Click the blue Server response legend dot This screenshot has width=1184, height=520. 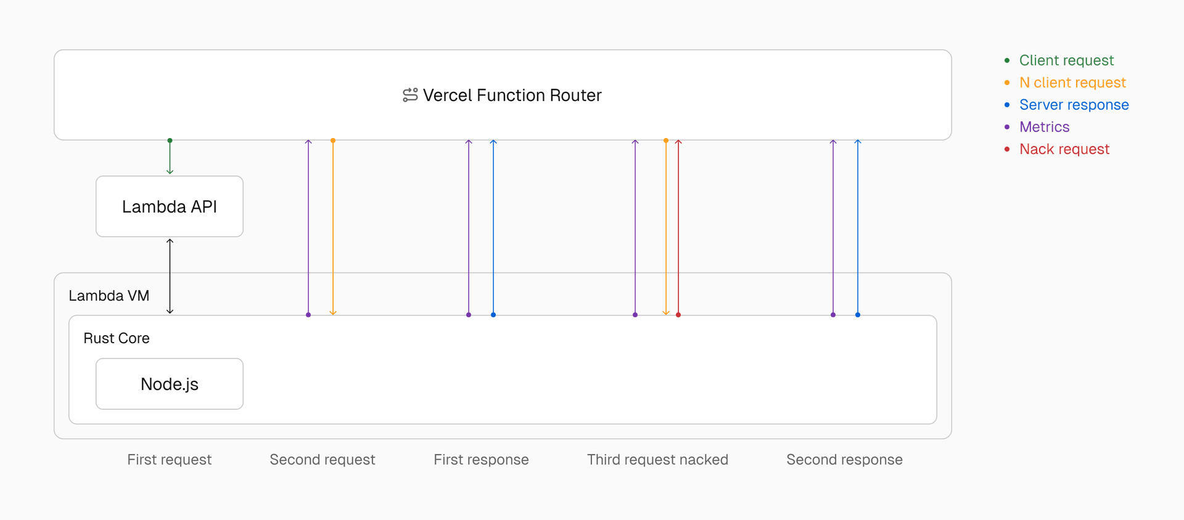(x=1007, y=105)
